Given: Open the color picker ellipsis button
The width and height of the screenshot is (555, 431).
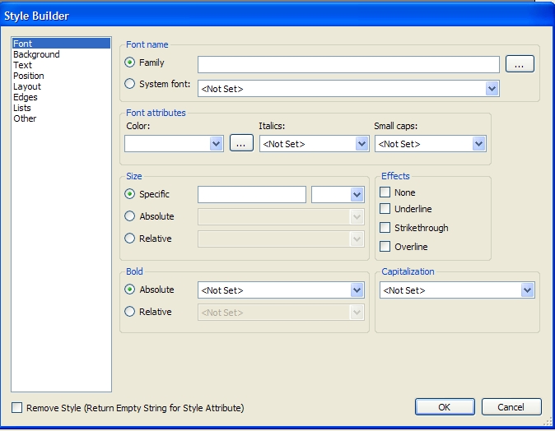Looking at the screenshot, I should click(x=240, y=144).
